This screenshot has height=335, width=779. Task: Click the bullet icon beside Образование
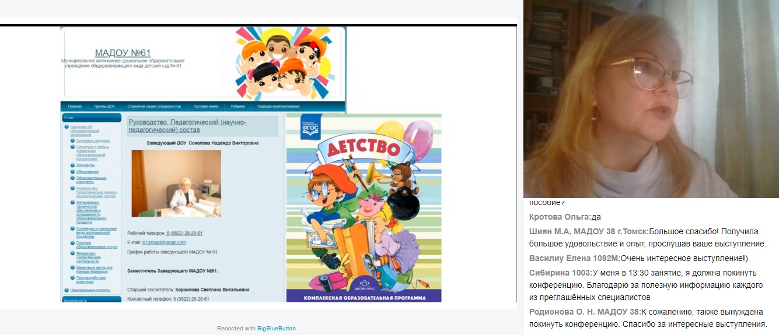click(x=73, y=171)
